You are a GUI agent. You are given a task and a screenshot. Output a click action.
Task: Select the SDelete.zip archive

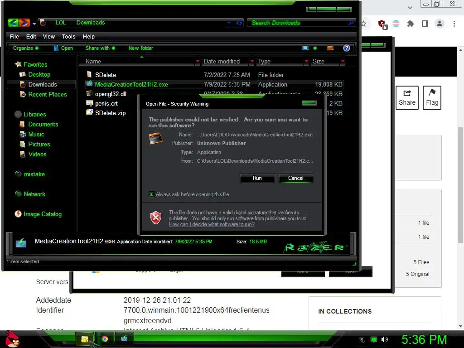click(x=110, y=113)
